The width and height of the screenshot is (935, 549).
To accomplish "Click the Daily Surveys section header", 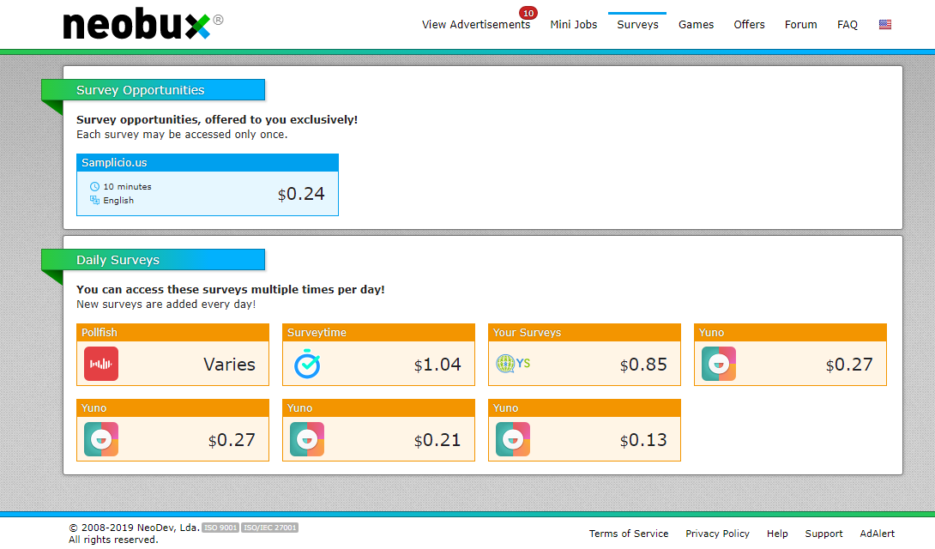I will [154, 260].
